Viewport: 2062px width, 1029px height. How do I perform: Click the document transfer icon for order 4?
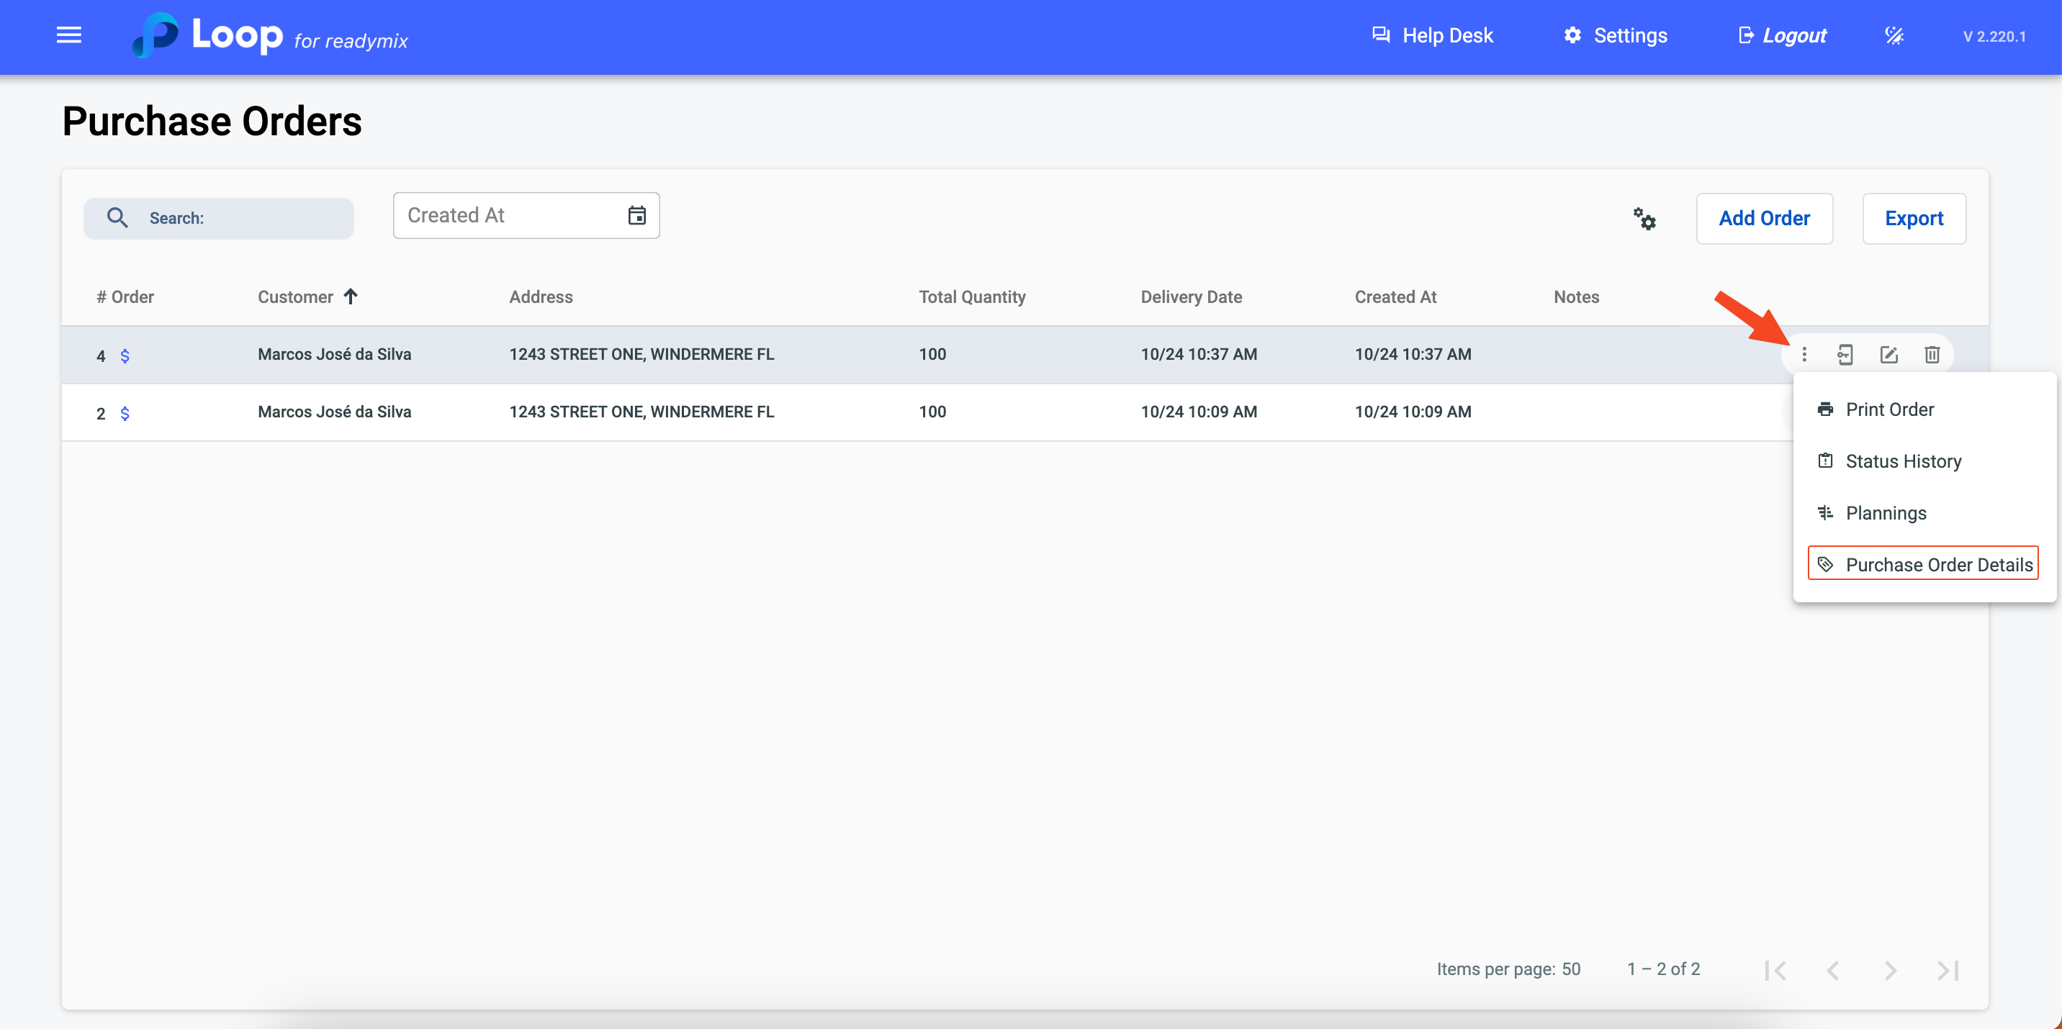1845,355
